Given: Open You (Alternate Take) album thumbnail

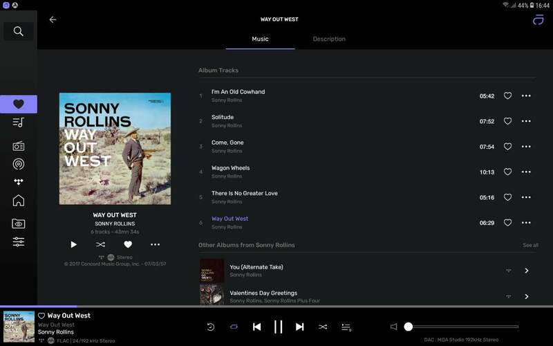Looking at the screenshot, I should coord(212,271).
